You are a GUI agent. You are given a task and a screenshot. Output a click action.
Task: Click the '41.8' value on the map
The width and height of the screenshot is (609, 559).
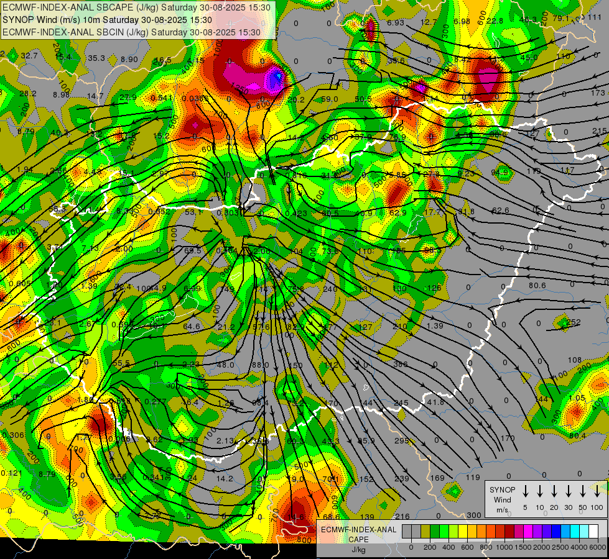tap(435, 402)
